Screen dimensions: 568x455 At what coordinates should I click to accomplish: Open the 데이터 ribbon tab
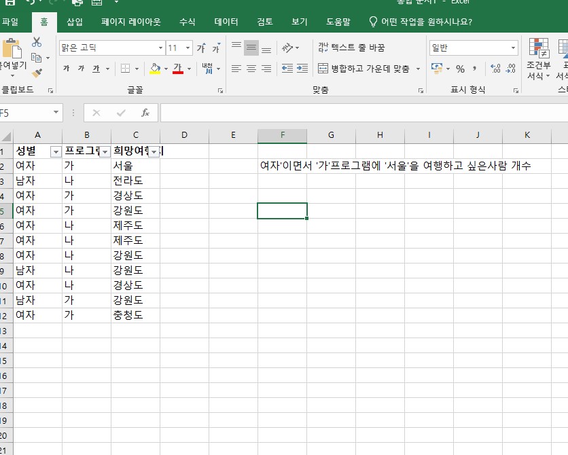tap(226, 22)
